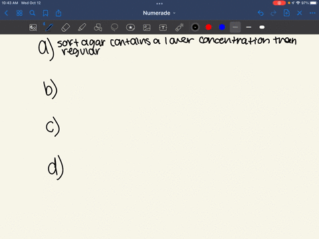Choose the black pen color
The image size is (319, 239).
195,27
